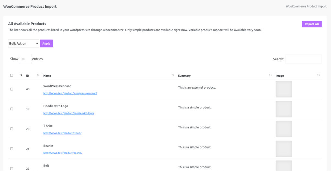Sort by the Name column arrows
Screen dimensions: 331x171
click(173, 75)
